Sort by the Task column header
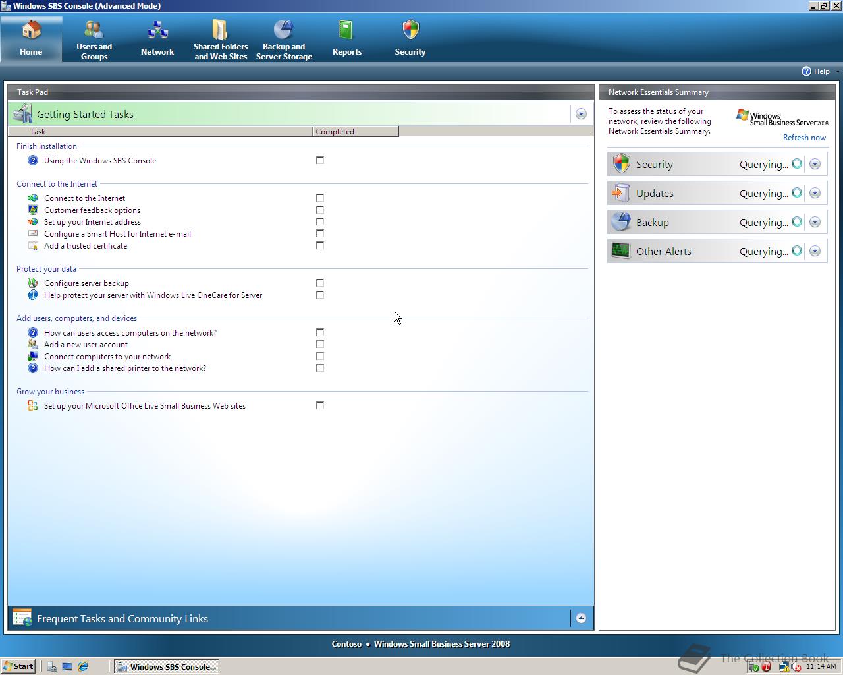This screenshot has height=675, width=843. [x=161, y=131]
